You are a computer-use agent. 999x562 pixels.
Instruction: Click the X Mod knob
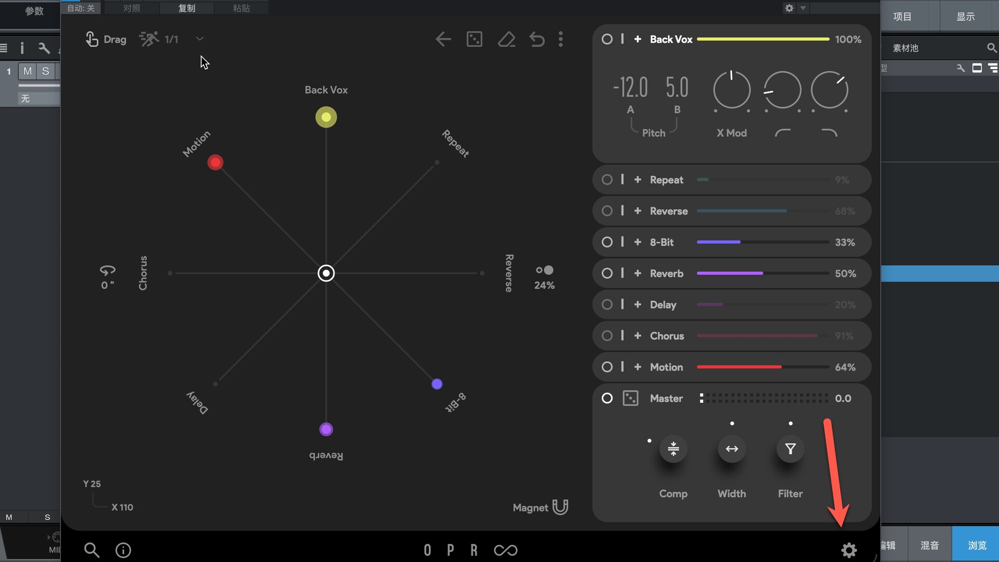coord(732,90)
